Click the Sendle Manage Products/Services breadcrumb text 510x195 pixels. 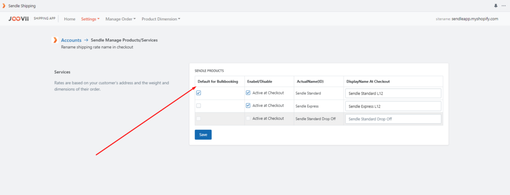[124, 40]
